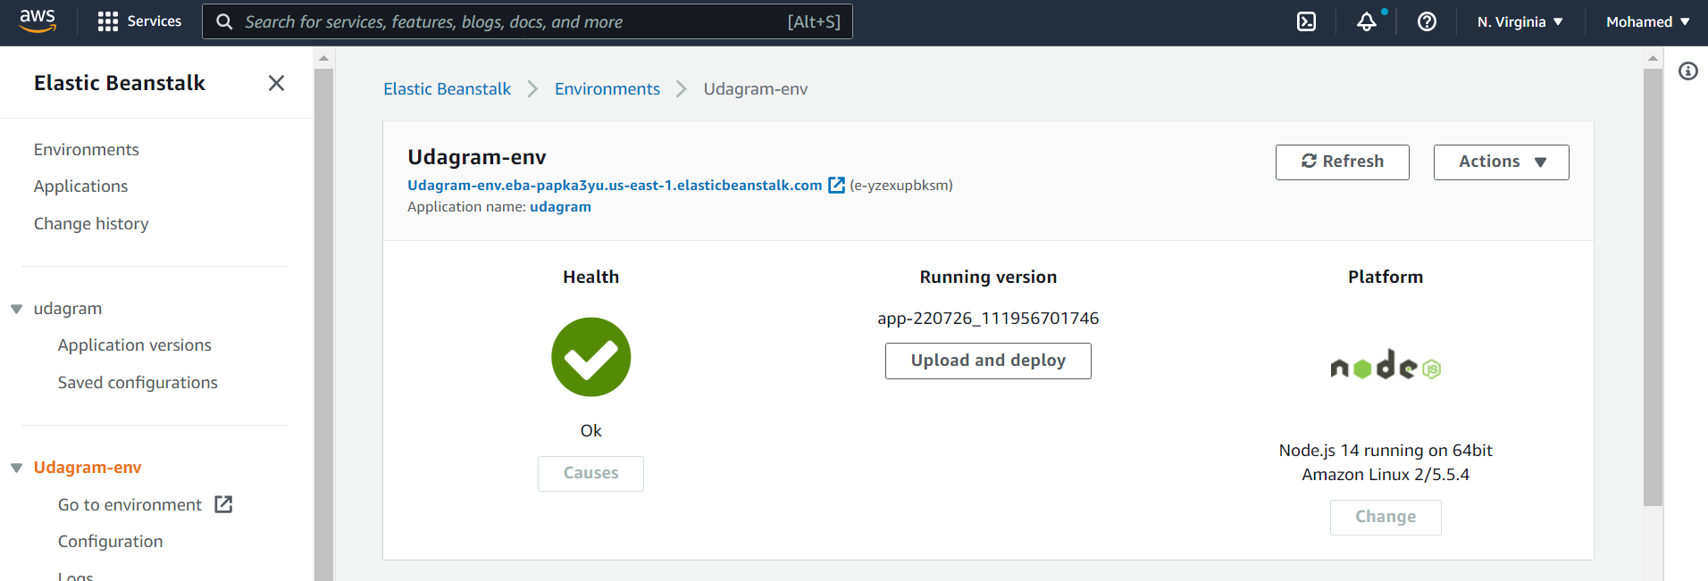1708x581 pixels.
Task: Open the info panel icon at right edge
Action: (x=1687, y=71)
